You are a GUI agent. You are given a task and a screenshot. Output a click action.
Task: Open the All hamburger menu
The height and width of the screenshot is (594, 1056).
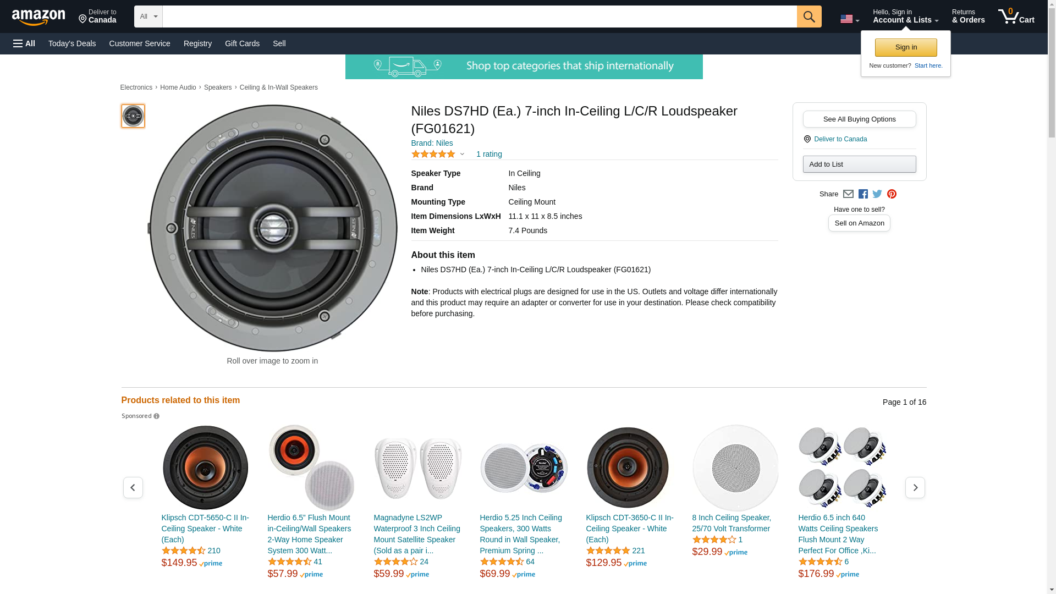pos(24,43)
